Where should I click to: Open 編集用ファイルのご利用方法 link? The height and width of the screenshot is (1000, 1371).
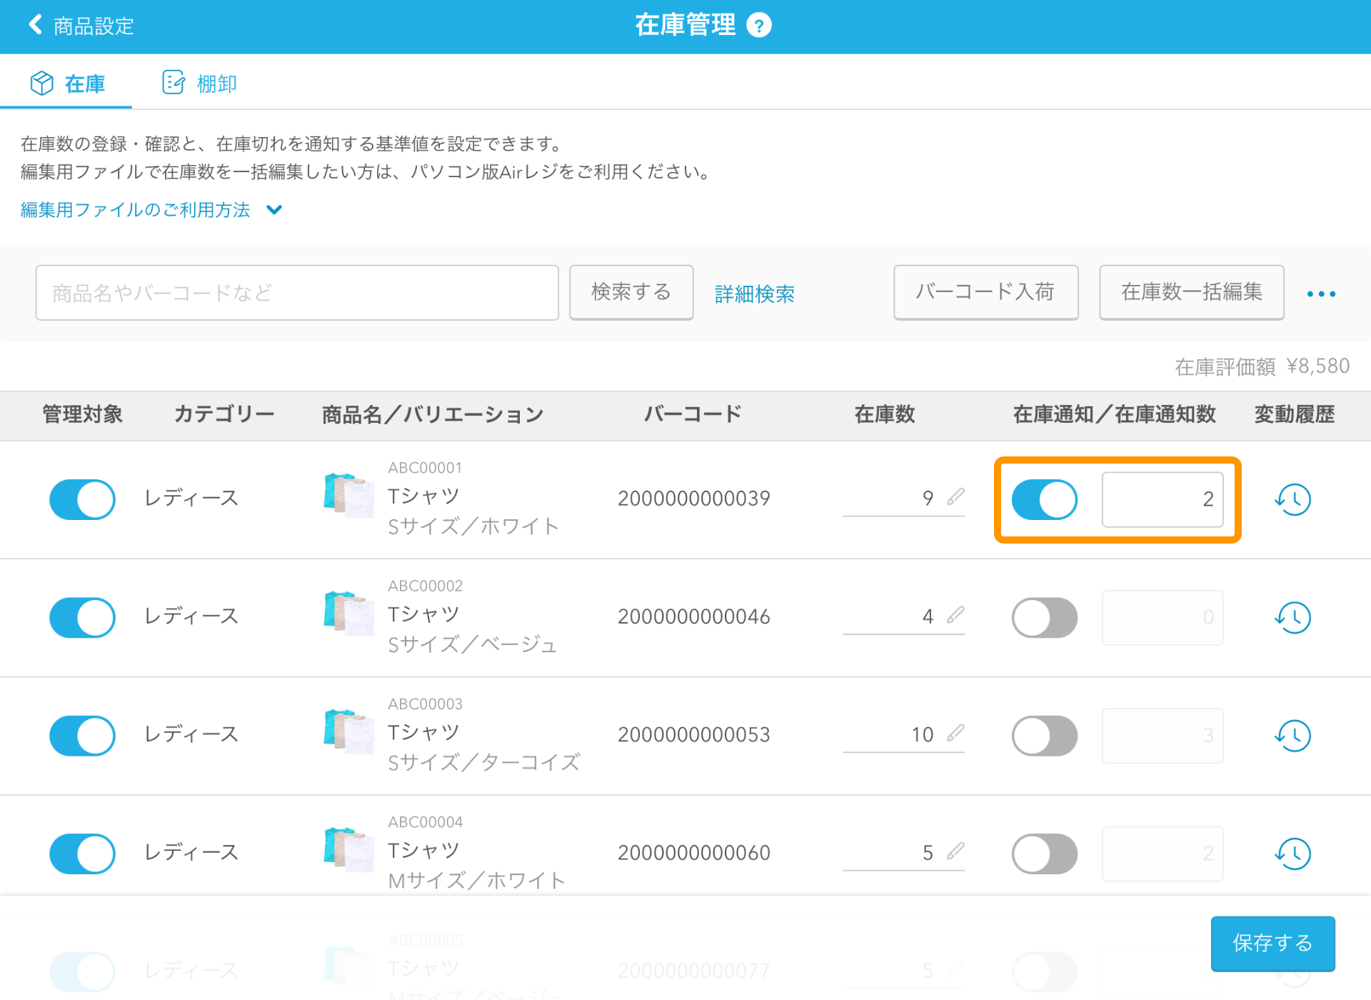136,210
